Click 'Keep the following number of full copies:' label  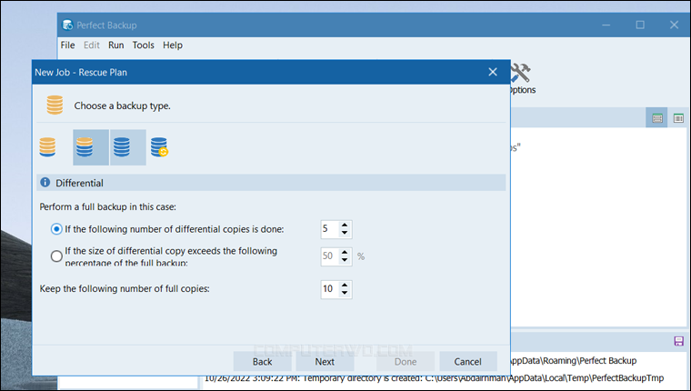[x=125, y=289]
